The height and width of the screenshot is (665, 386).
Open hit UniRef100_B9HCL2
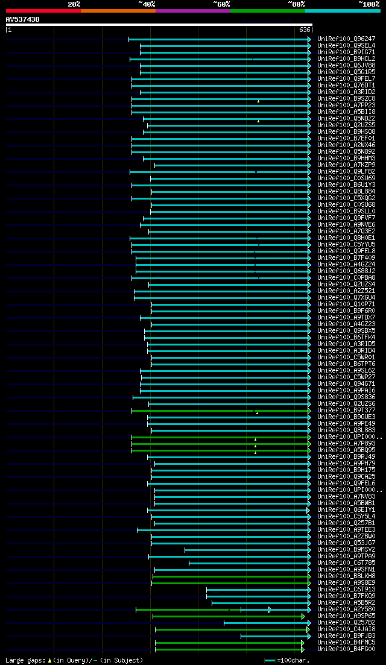point(346,59)
